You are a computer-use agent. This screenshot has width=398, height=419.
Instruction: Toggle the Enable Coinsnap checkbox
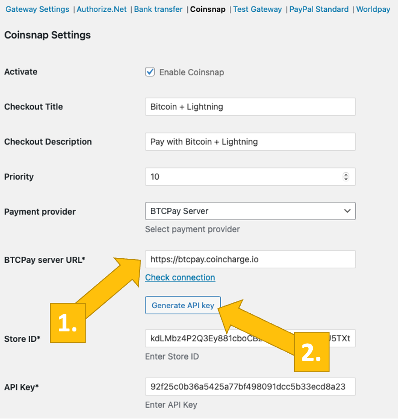point(150,72)
